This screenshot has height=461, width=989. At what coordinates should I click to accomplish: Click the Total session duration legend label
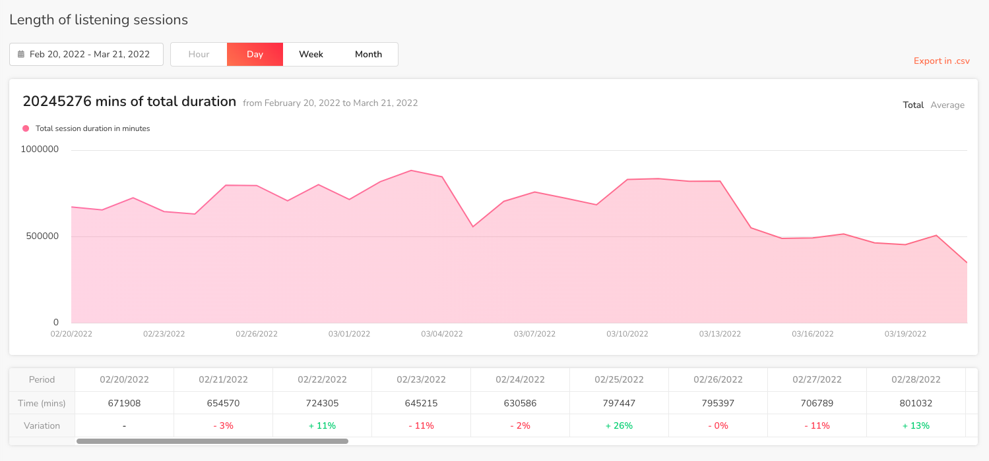92,129
